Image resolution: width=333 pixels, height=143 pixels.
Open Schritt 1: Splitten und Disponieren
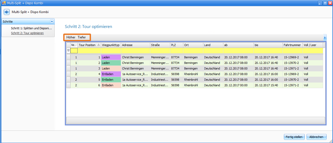(31, 28)
